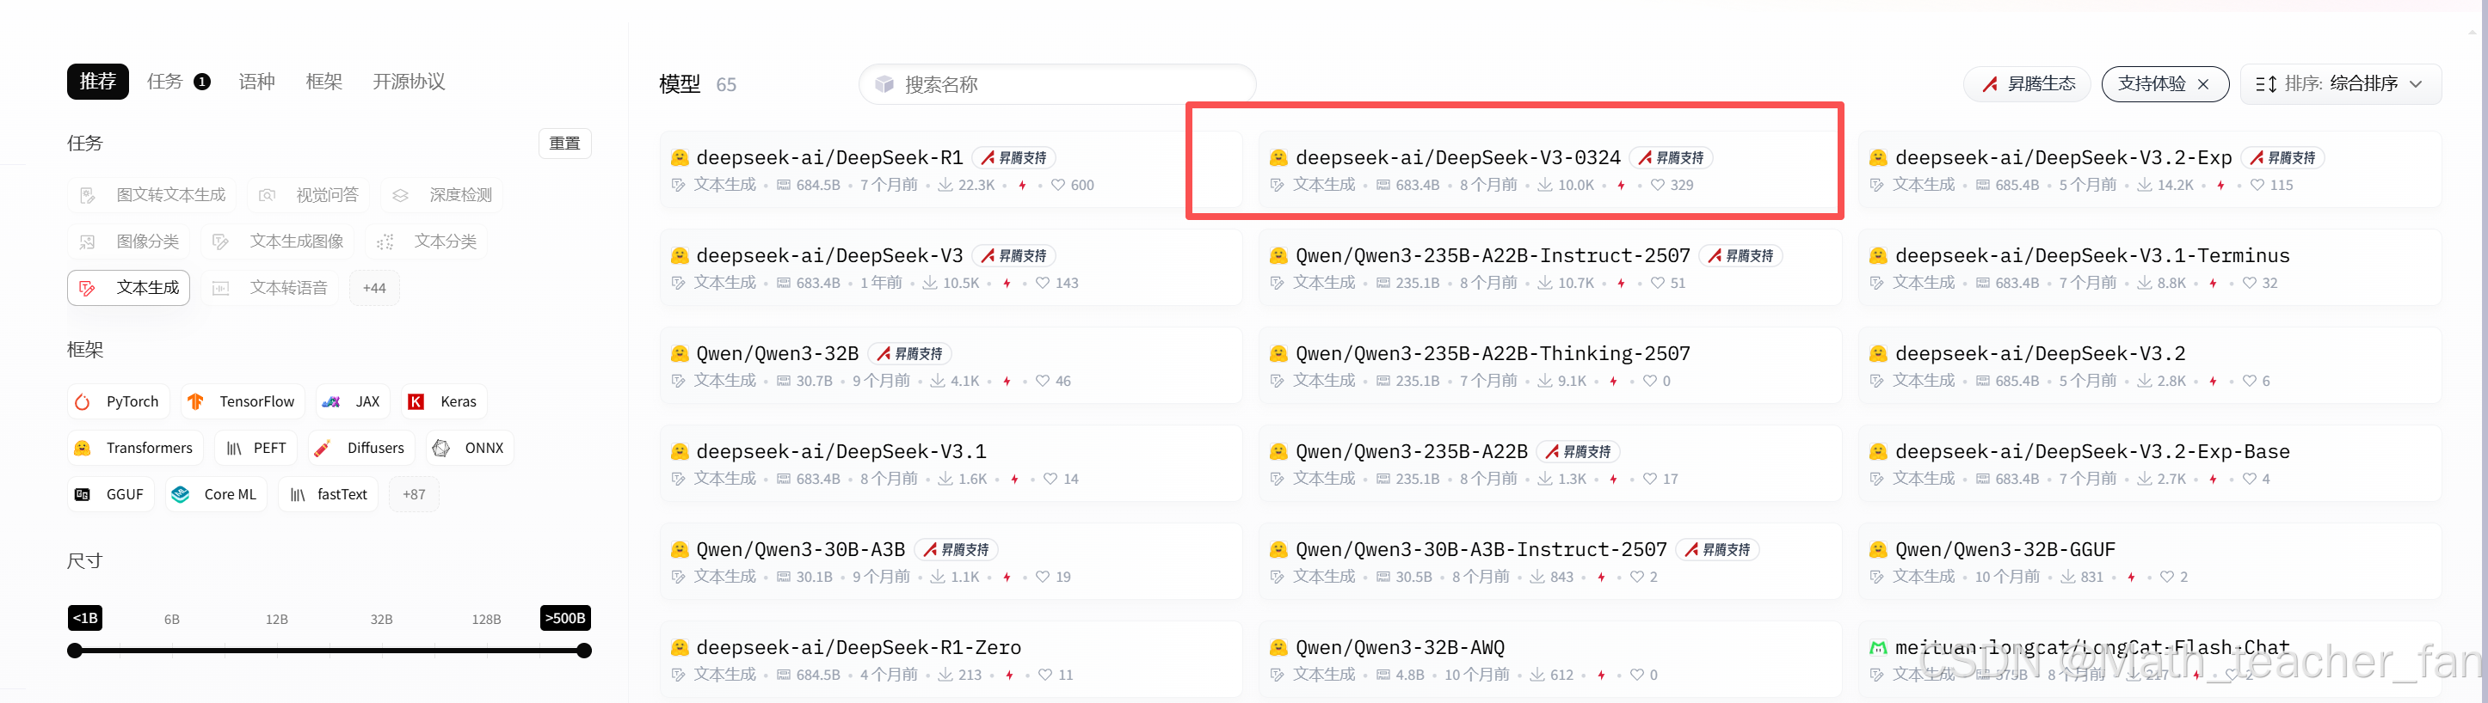The image size is (2488, 703).
Task: Select the TensorFlow framework icon
Action: tap(195, 402)
